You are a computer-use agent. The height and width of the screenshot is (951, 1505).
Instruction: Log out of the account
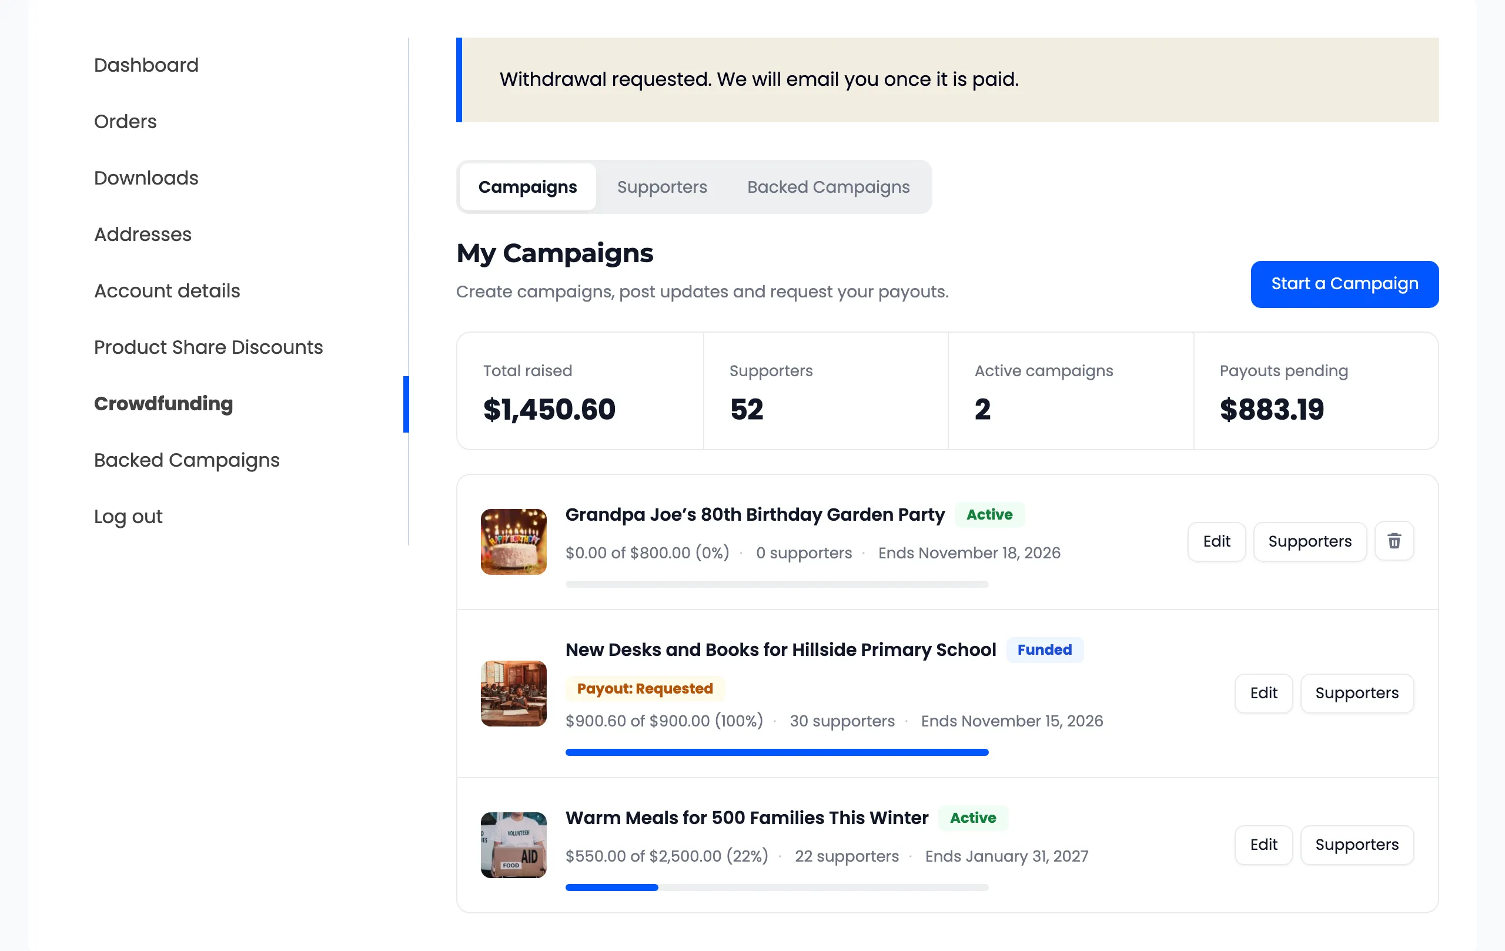click(x=128, y=517)
